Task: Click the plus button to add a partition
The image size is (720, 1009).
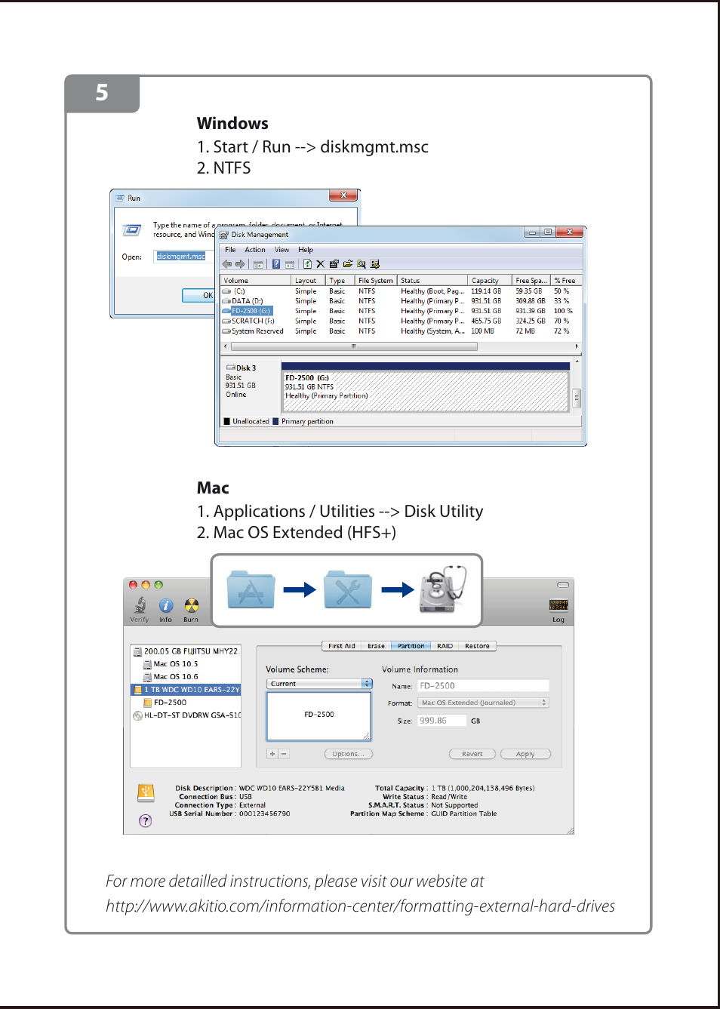Action: (x=272, y=754)
